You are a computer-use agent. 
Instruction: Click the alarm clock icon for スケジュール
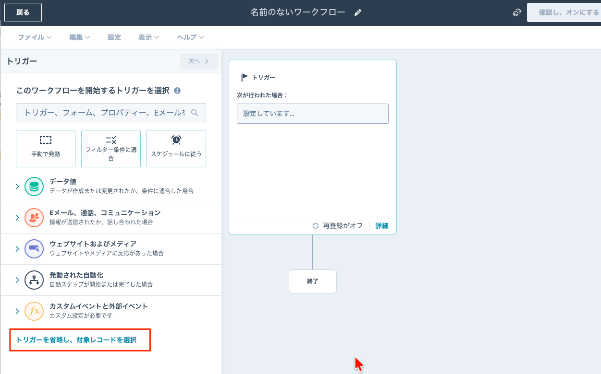point(176,140)
